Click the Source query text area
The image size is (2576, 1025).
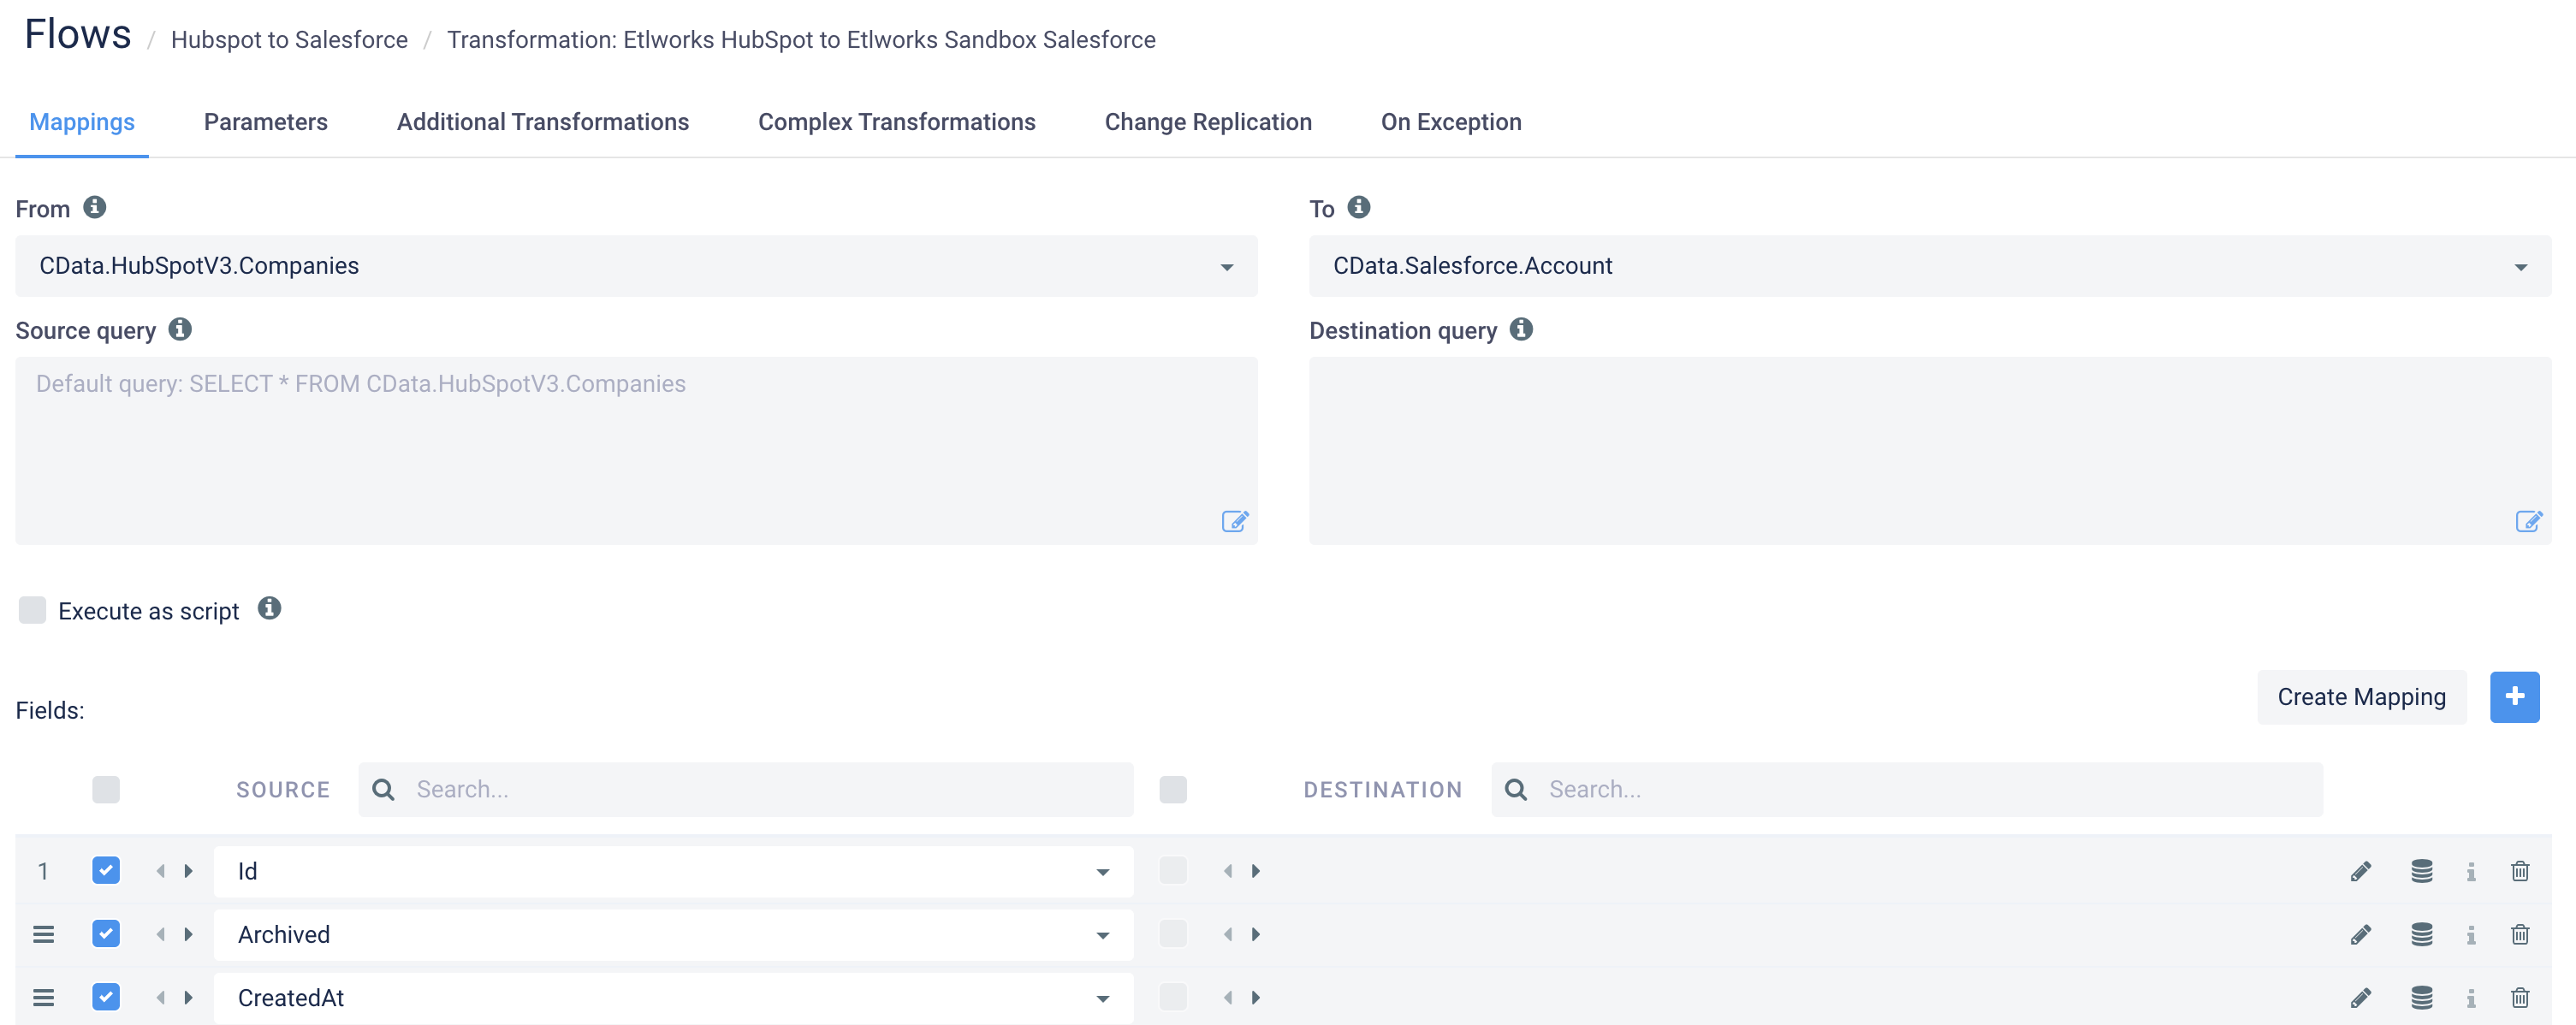click(636, 451)
